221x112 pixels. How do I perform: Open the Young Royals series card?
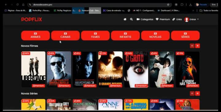85,104
